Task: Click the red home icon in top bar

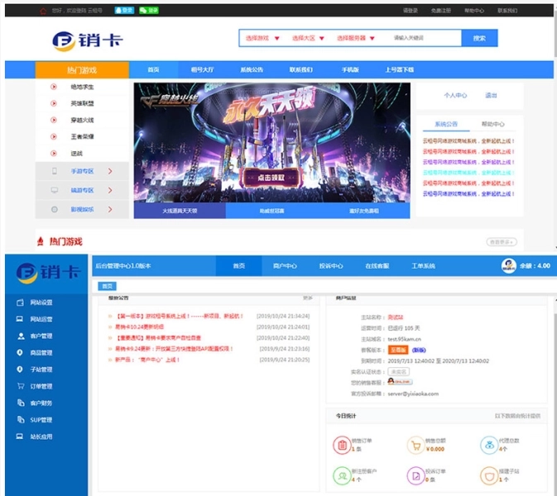Action: coord(43,11)
